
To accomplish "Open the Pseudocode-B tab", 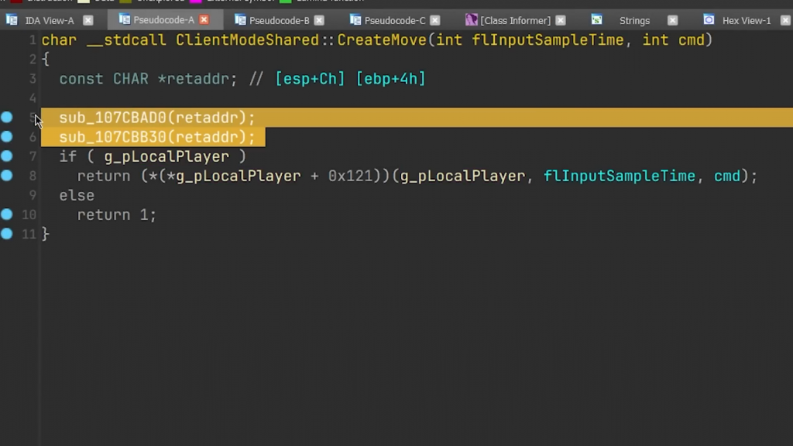I will [x=279, y=20].
